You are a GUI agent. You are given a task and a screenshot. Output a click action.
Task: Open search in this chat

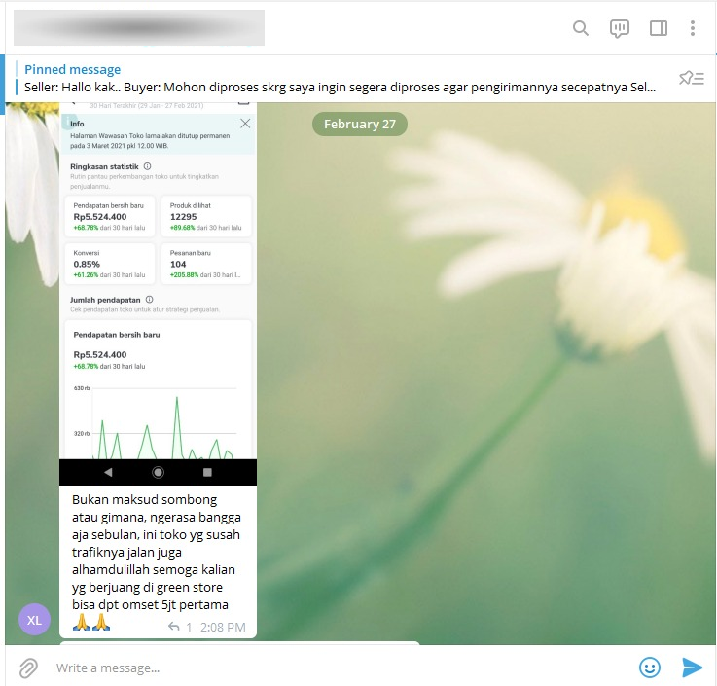581,28
